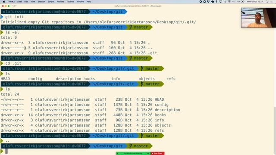Click the Stop Share button
The width and height of the screenshot is (276, 155).
(157, 153)
